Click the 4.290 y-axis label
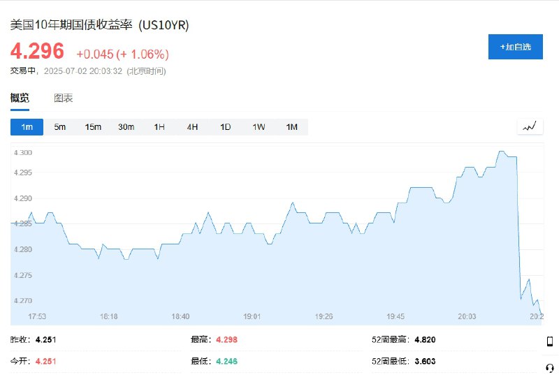This screenshot has height=375, width=559. click(23, 198)
